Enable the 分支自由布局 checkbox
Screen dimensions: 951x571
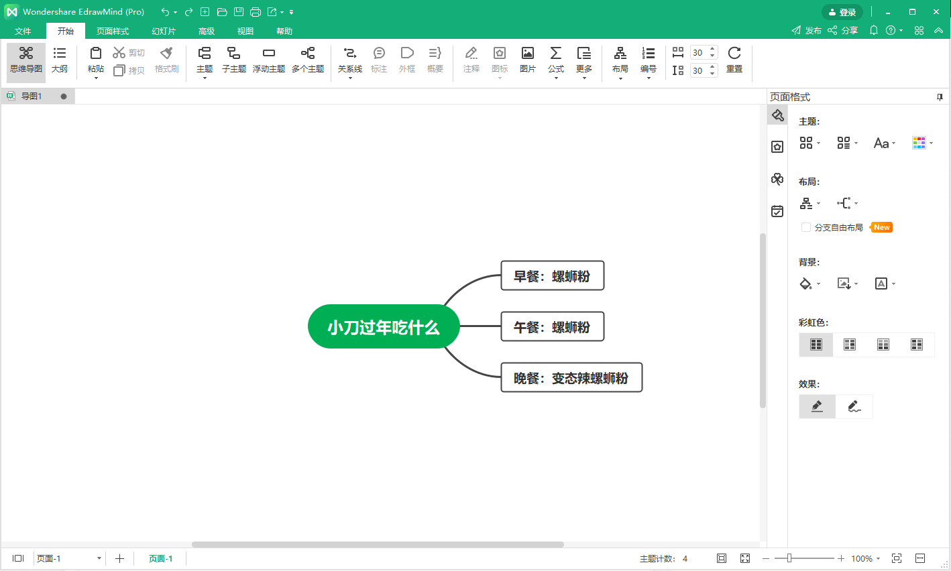pos(805,227)
